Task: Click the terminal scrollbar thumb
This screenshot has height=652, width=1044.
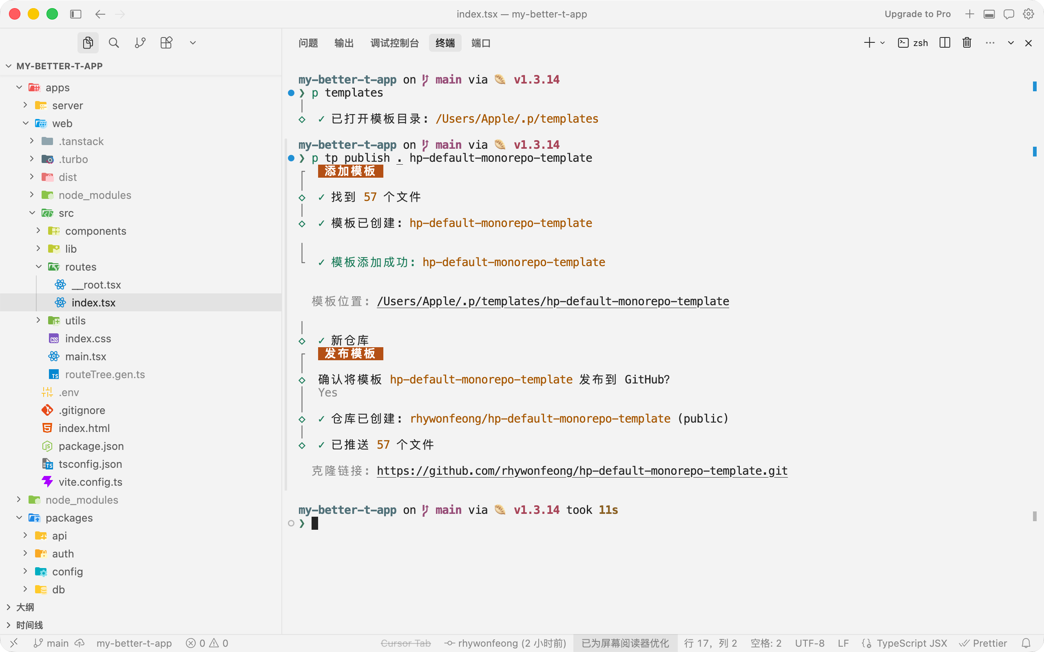Action: (1035, 516)
